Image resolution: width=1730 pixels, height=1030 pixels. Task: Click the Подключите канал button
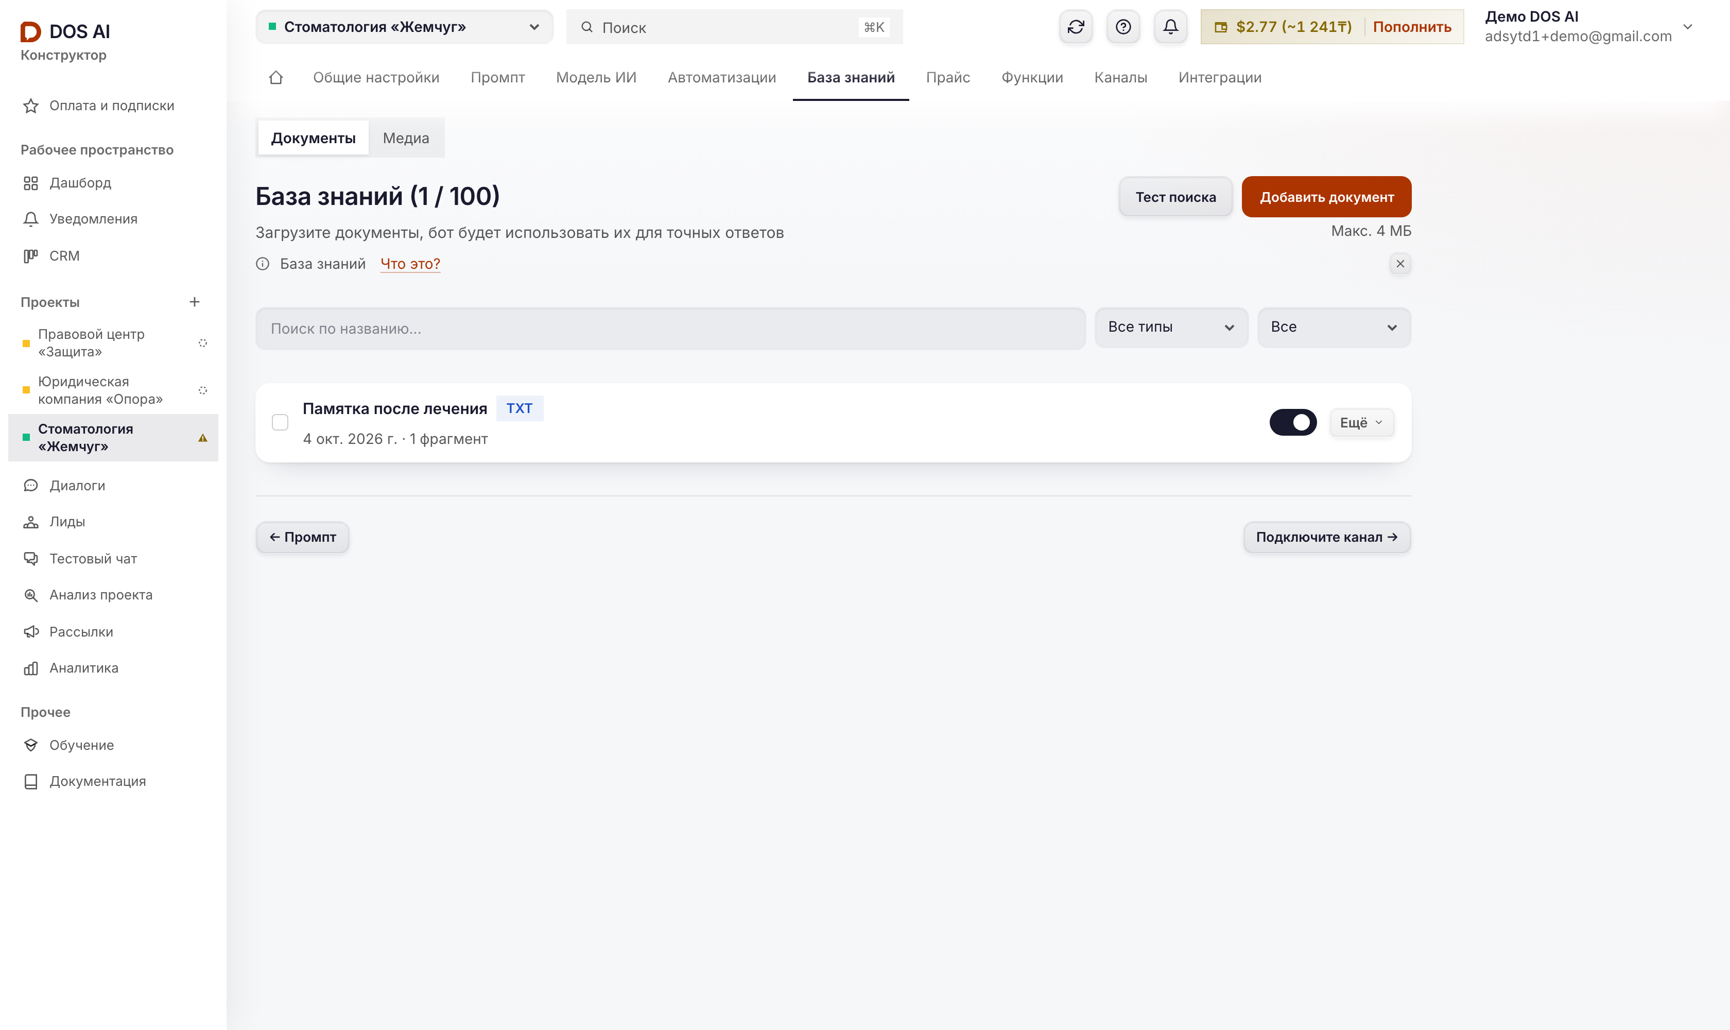[x=1326, y=537]
